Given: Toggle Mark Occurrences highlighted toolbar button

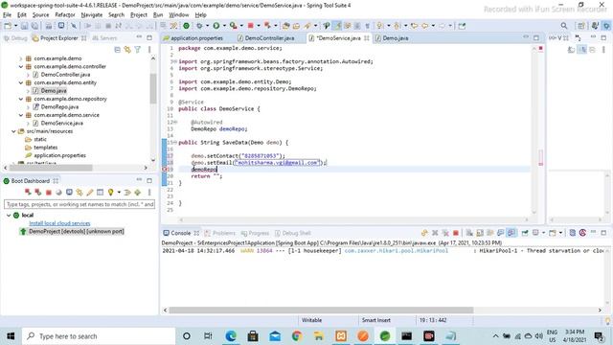Looking at the screenshot, I should pyautogui.click(x=337, y=26).
